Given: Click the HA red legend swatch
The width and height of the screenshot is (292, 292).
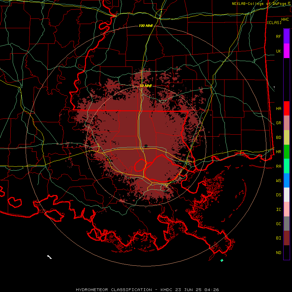Looking at the screenshot, I should [x=286, y=108].
